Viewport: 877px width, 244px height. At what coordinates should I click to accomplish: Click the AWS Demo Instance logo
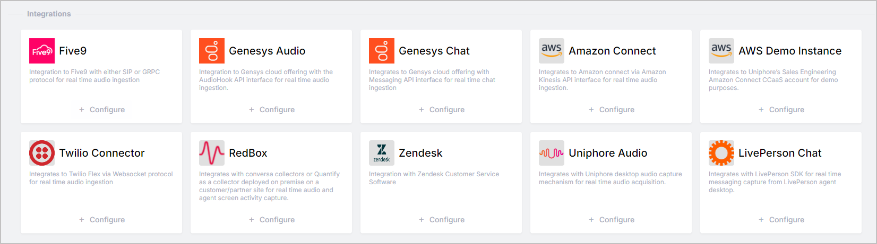click(721, 51)
